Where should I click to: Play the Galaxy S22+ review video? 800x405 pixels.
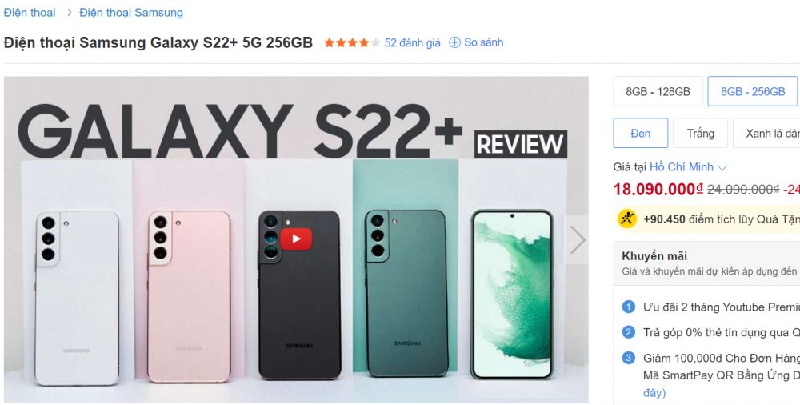click(296, 239)
